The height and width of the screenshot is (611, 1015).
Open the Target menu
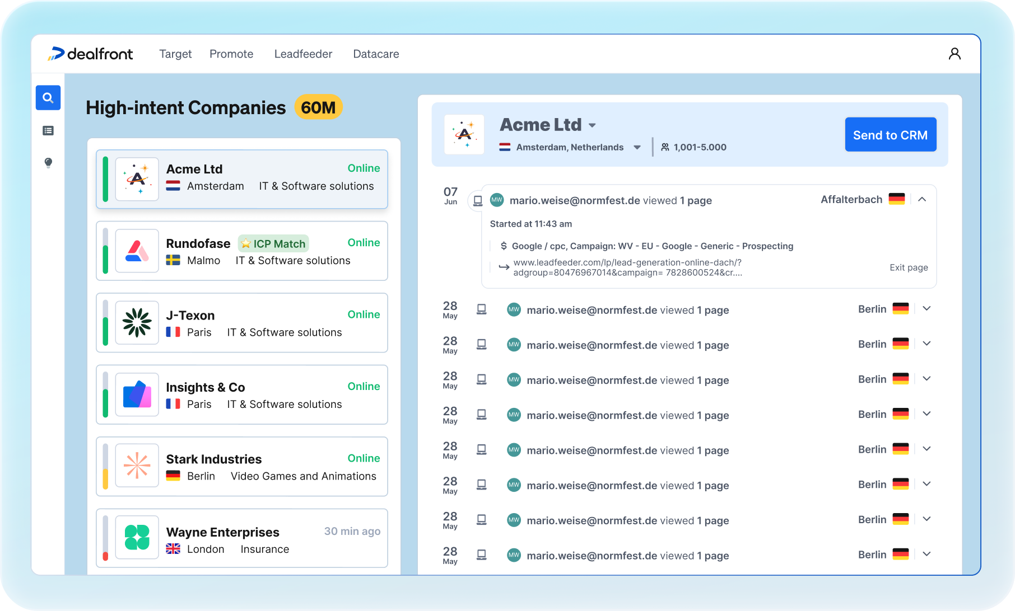(x=175, y=54)
